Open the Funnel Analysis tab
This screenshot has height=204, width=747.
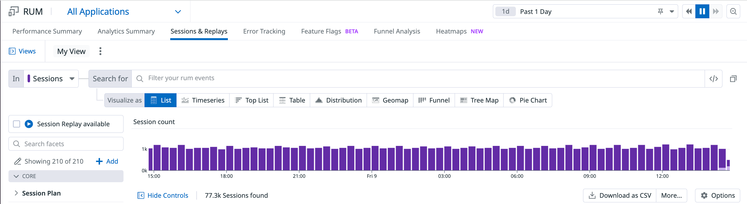click(397, 31)
